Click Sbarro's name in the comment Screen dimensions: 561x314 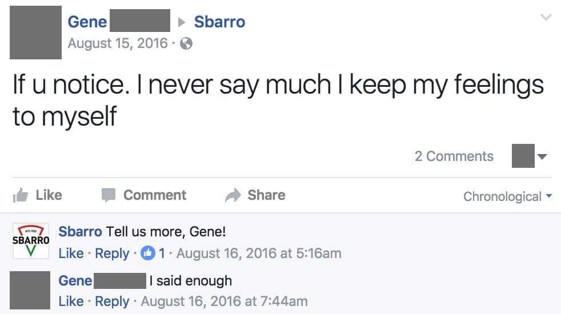pos(80,232)
